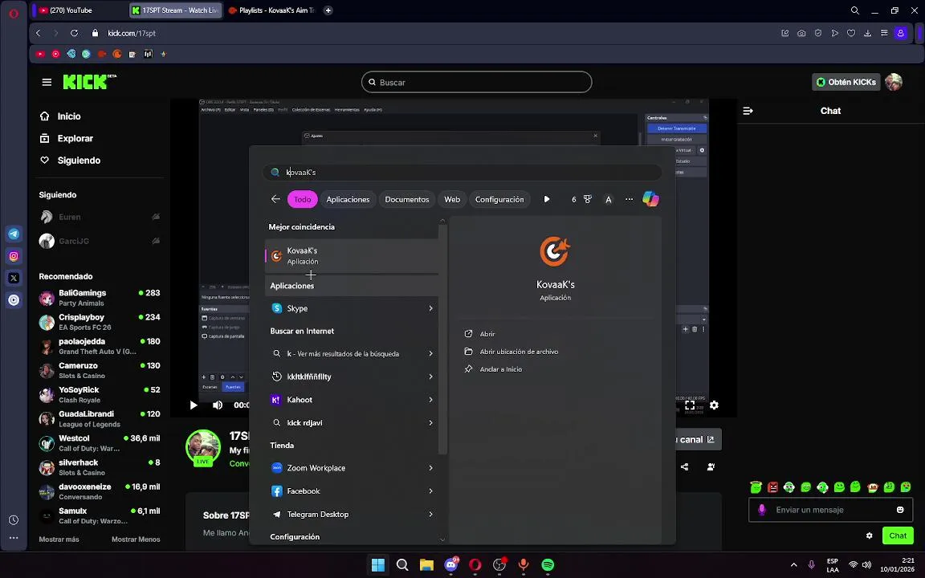
Task: Click the Obtén KICKs button
Action: tap(846, 82)
